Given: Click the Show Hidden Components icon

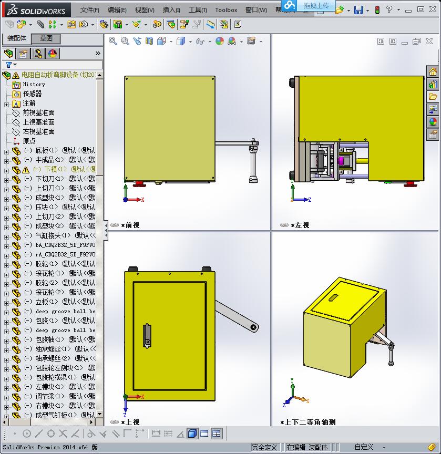Looking at the screenshot, I should [104, 24].
